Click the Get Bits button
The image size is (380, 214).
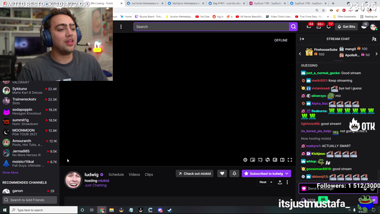346,27
